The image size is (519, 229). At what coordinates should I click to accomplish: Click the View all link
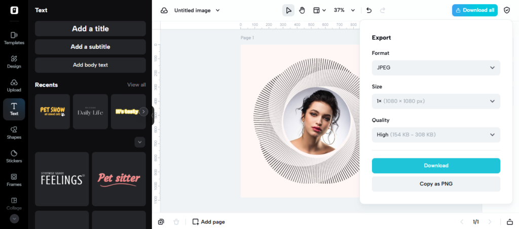pos(136,85)
